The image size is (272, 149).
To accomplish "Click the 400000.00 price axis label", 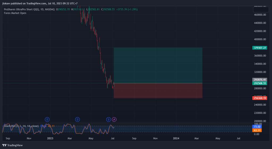I will (x=260, y=39).
